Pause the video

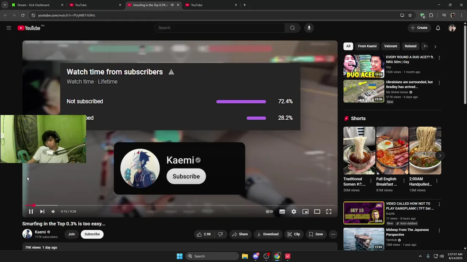pyautogui.click(x=31, y=211)
